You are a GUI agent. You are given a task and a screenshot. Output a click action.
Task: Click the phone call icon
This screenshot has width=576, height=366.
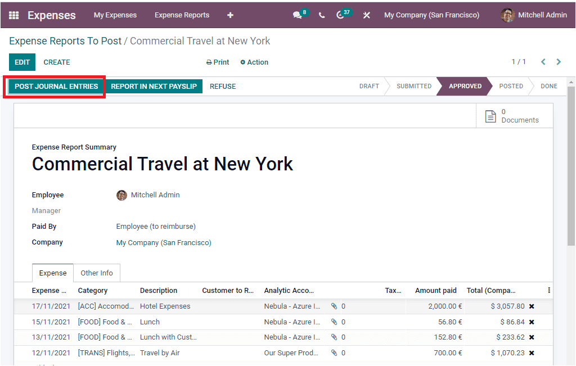[x=321, y=15]
